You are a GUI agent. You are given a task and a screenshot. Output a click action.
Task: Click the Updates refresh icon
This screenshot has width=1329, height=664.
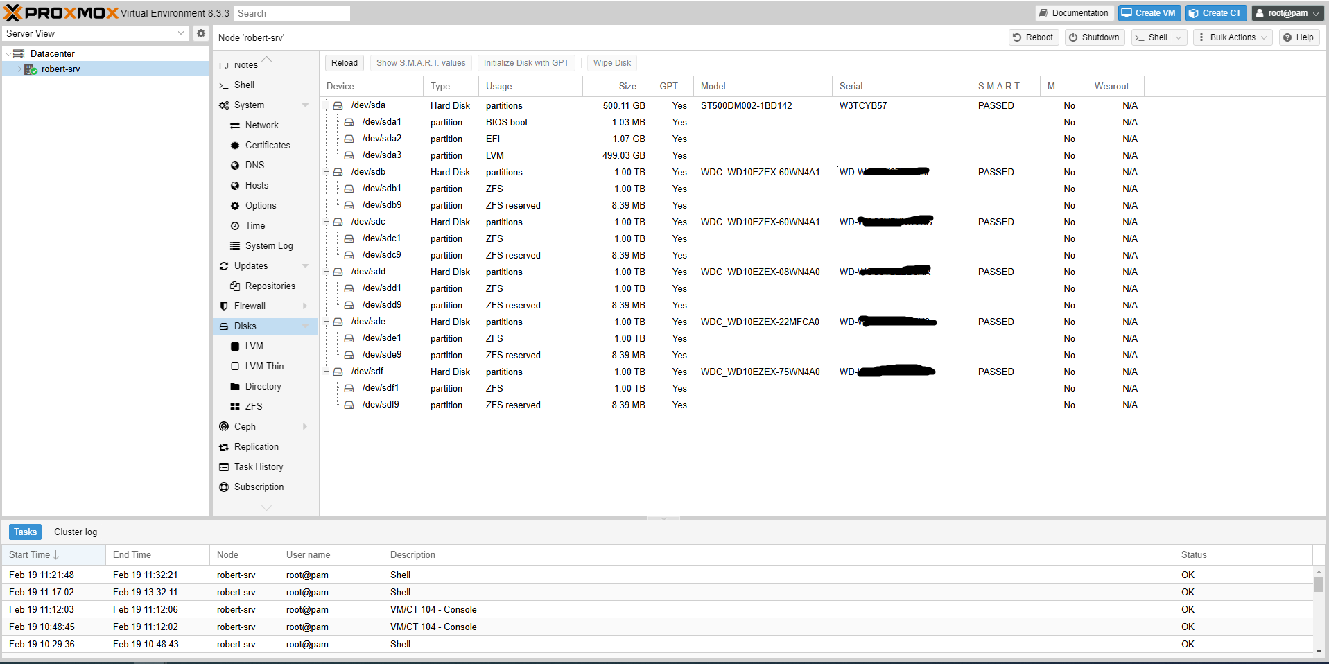point(224,266)
